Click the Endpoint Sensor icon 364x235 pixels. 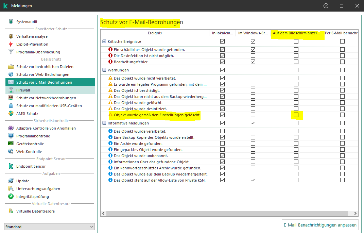tap(11, 166)
